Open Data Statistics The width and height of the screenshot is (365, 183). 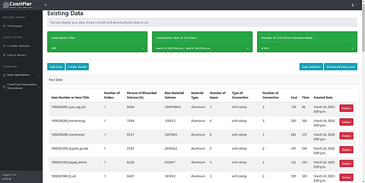coord(311,67)
